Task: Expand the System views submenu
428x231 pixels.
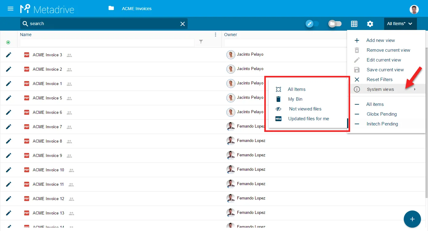Action: [x=386, y=89]
